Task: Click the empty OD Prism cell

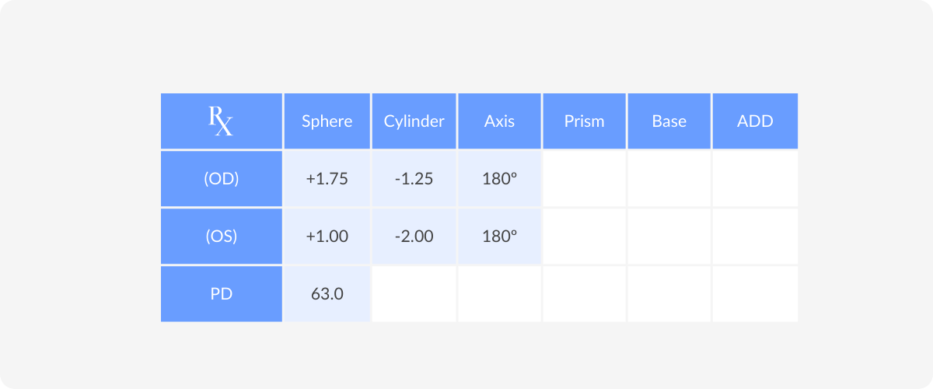Action: click(x=585, y=179)
